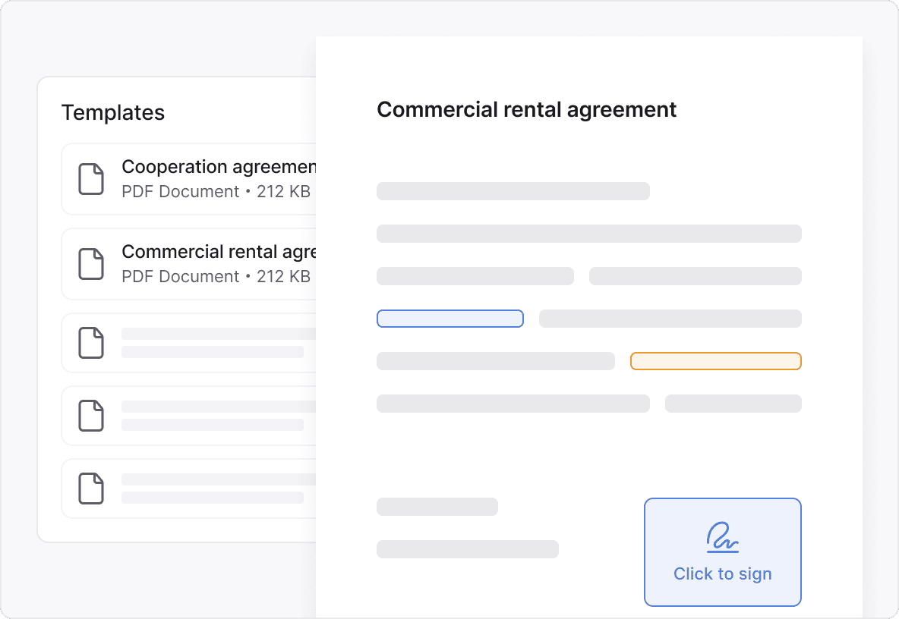
Task: Click the orange-outlined form field
Action: click(715, 361)
